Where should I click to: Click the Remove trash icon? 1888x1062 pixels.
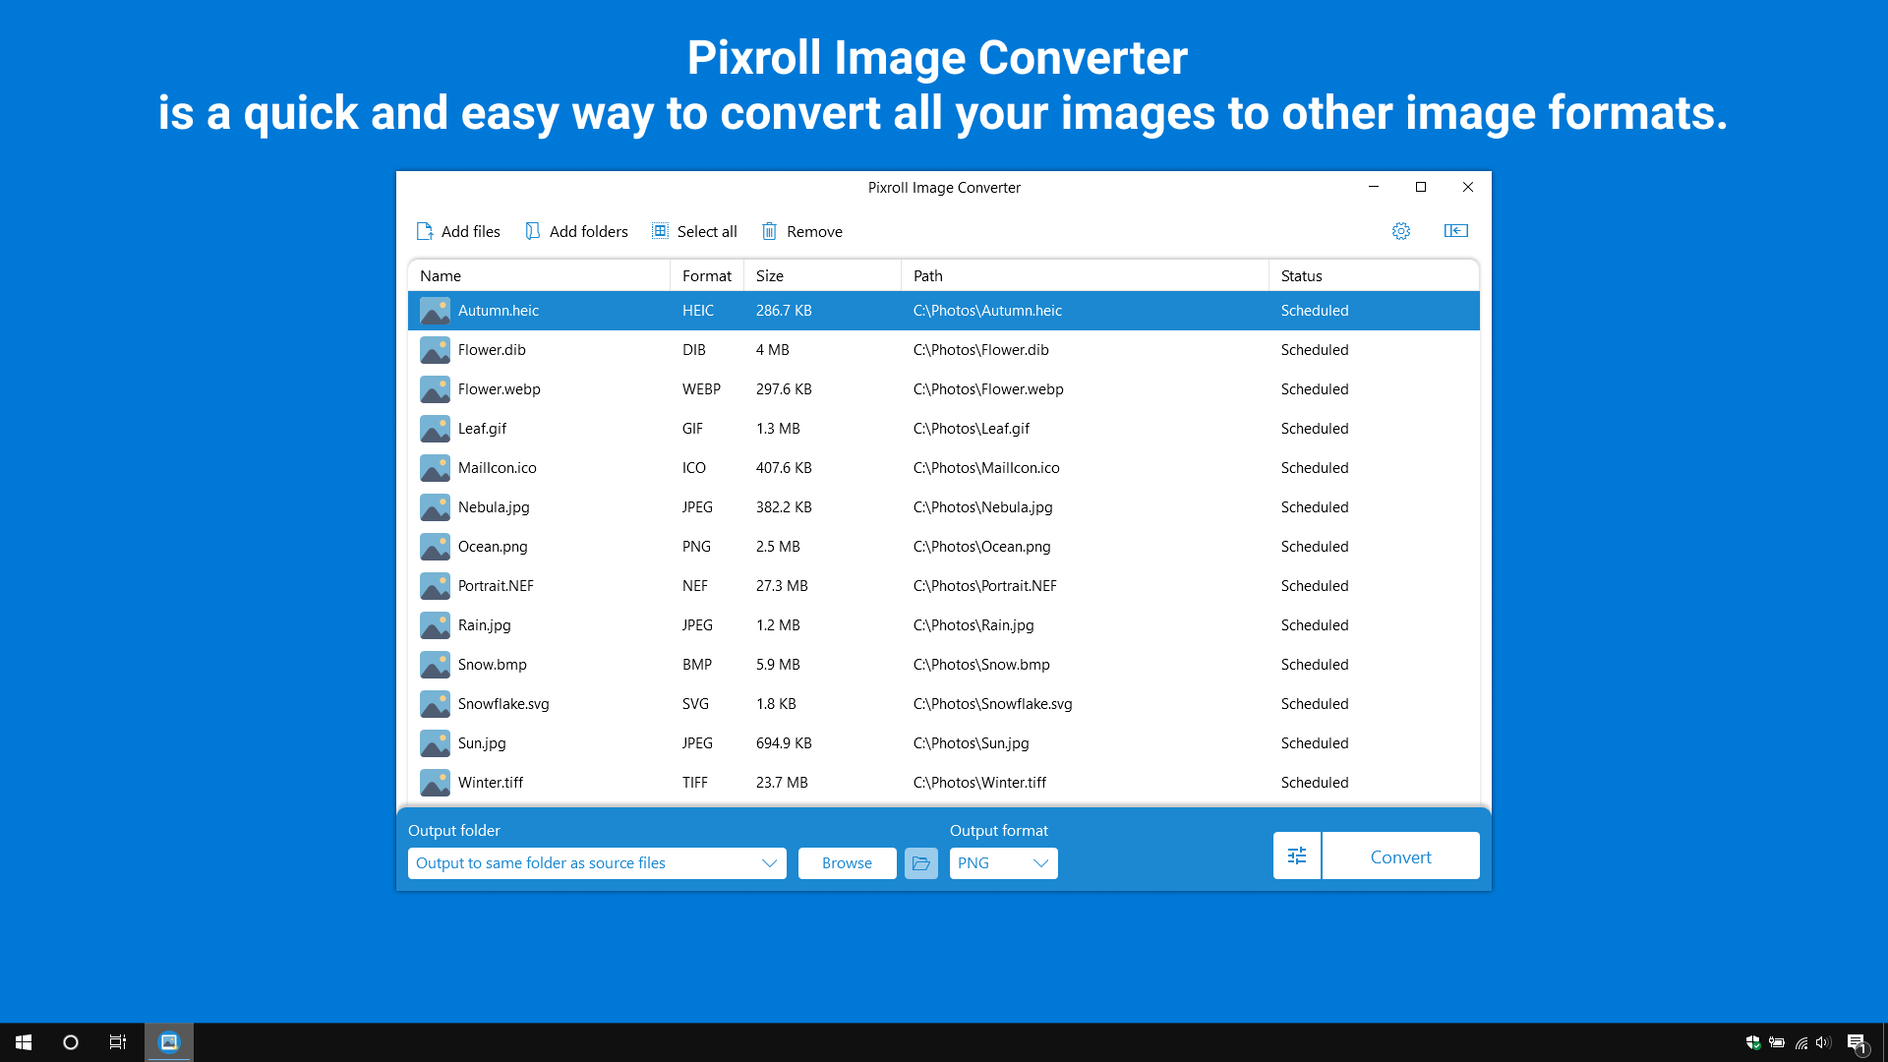tap(770, 231)
